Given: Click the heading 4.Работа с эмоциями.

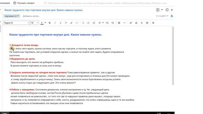Looking at the screenshot, I should [22, 90].
